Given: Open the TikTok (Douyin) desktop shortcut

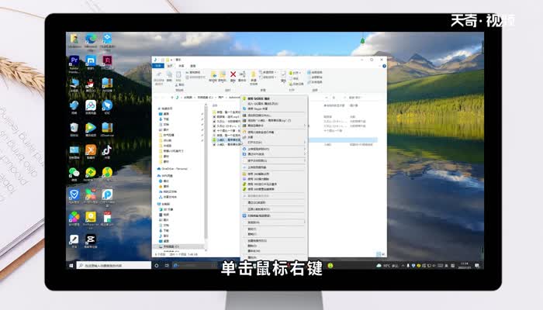Looking at the screenshot, I should (107, 150).
